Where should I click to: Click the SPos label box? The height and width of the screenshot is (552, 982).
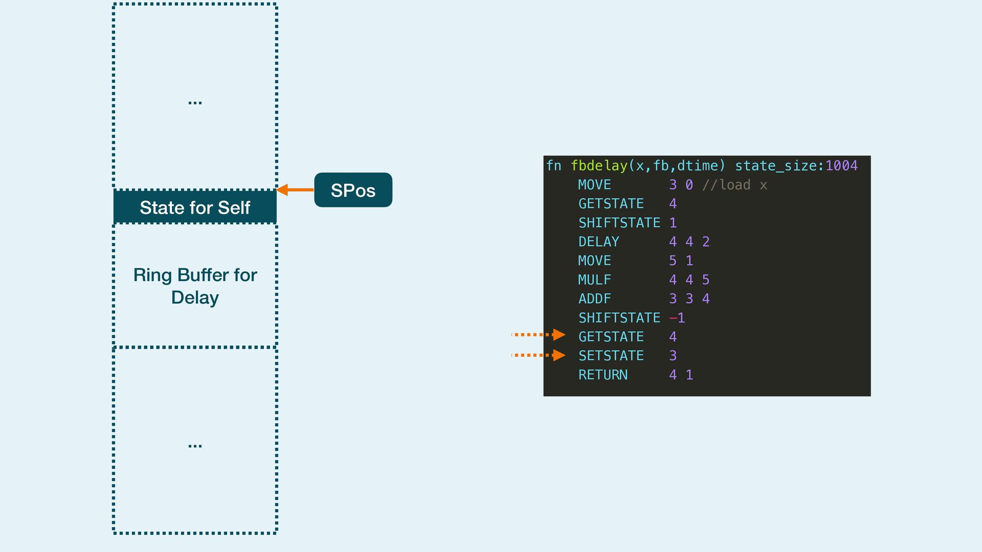(353, 190)
